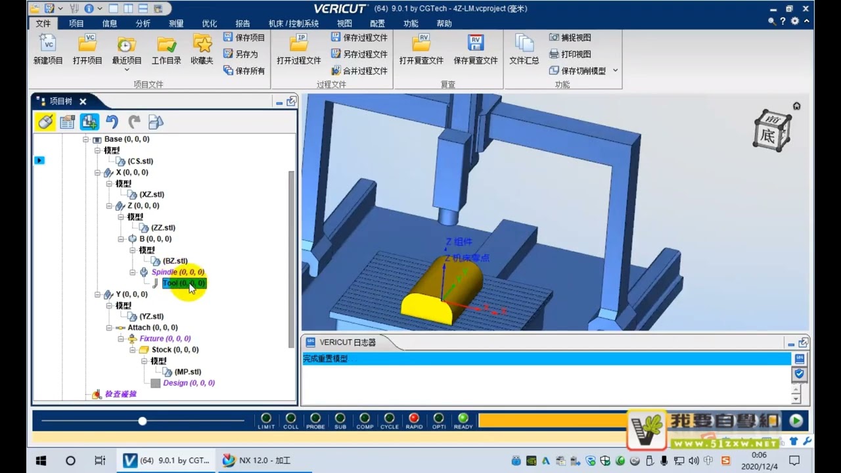Collapse the B (0, 0, 0) tree node
841x473 pixels.
(122, 239)
